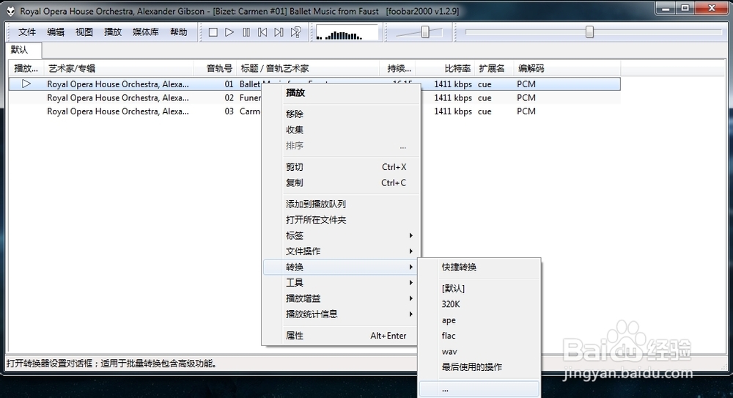Click 1411 kbps cell of track 02
The width and height of the screenshot is (733, 398).
(x=453, y=97)
